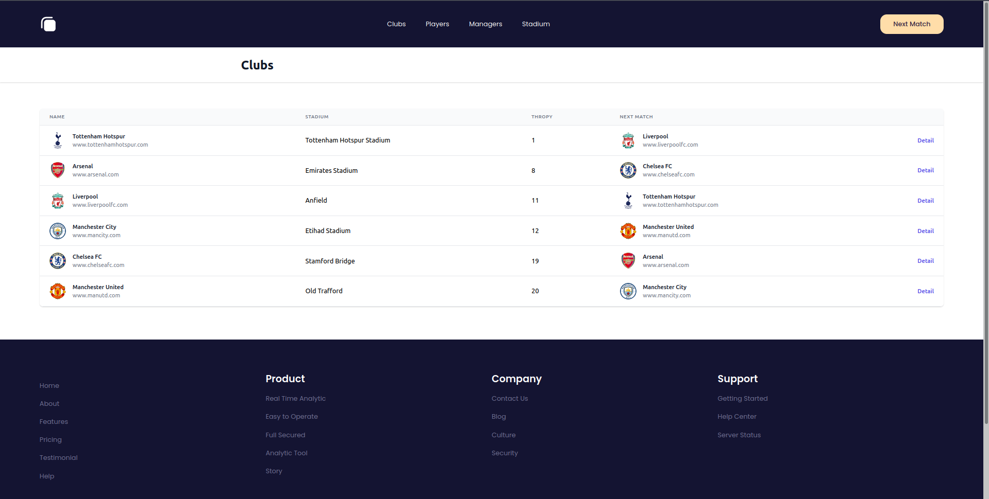Viewport: 989px width, 499px height.
Task: Open the Players page
Action: click(437, 24)
